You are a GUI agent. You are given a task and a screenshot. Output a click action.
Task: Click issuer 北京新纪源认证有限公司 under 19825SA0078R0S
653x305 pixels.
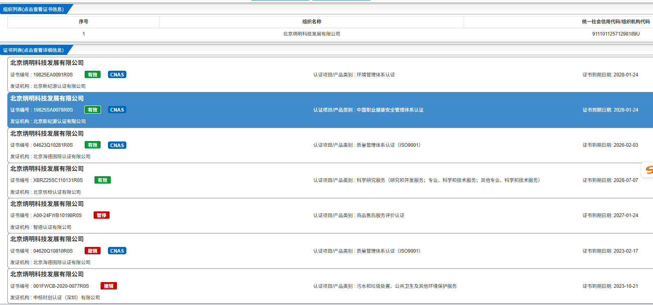(x=59, y=121)
